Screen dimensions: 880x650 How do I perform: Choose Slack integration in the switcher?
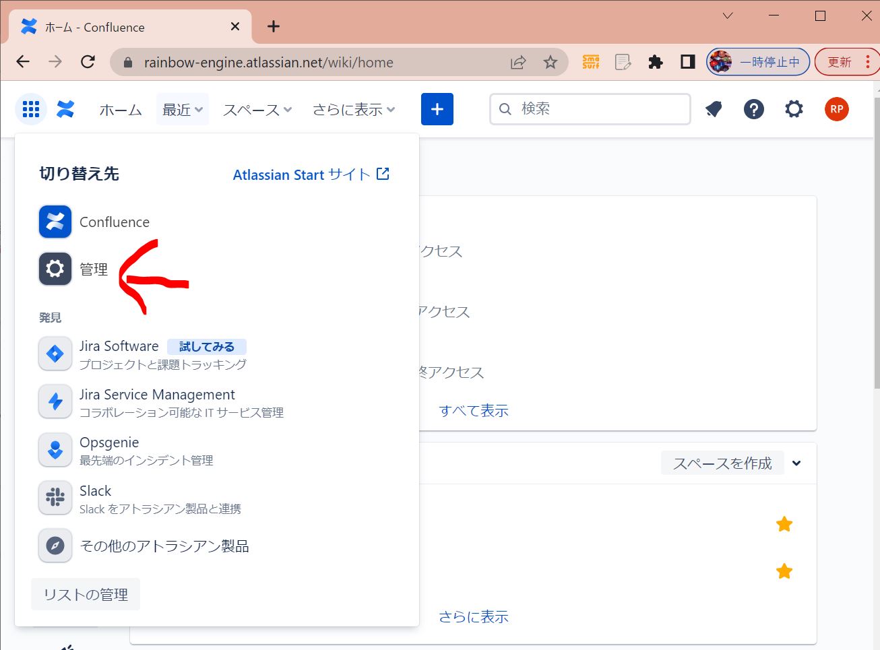click(96, 492)
